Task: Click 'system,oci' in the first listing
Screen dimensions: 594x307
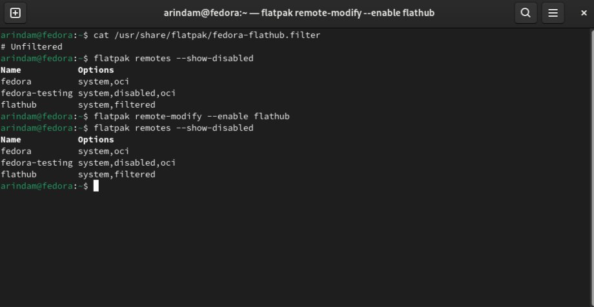Action: (x=103, y=81)
